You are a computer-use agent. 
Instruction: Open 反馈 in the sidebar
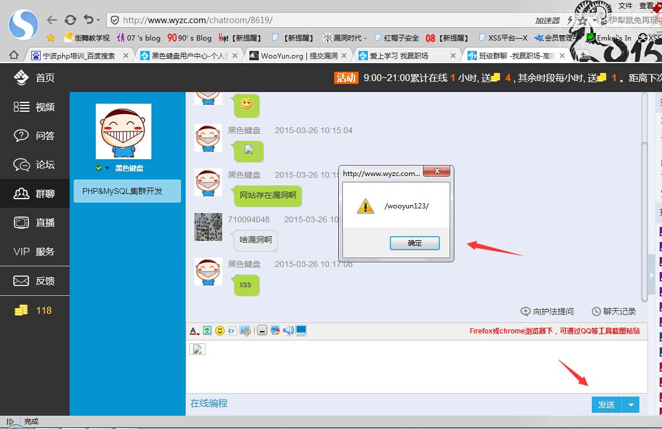[x=35, y=281]
